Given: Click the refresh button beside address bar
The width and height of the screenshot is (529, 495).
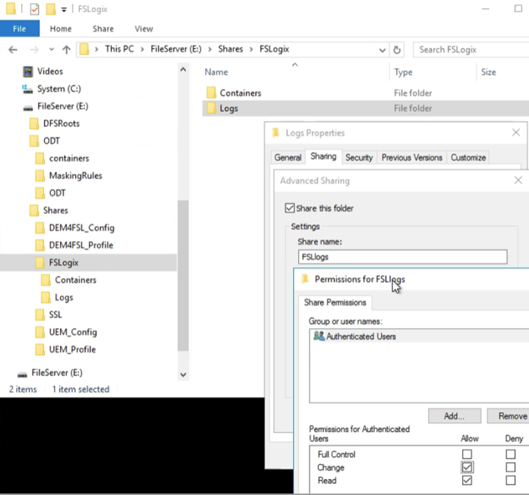Looking at the screenshot, I should [397, 49].
